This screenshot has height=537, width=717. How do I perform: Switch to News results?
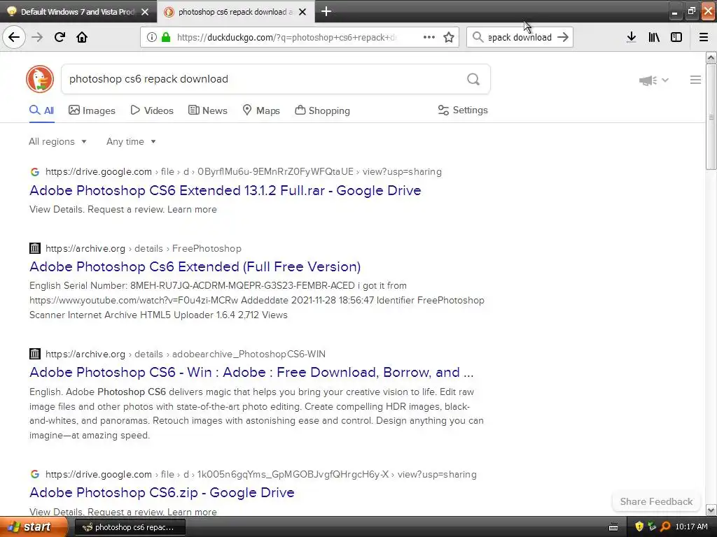coord(207,110)
